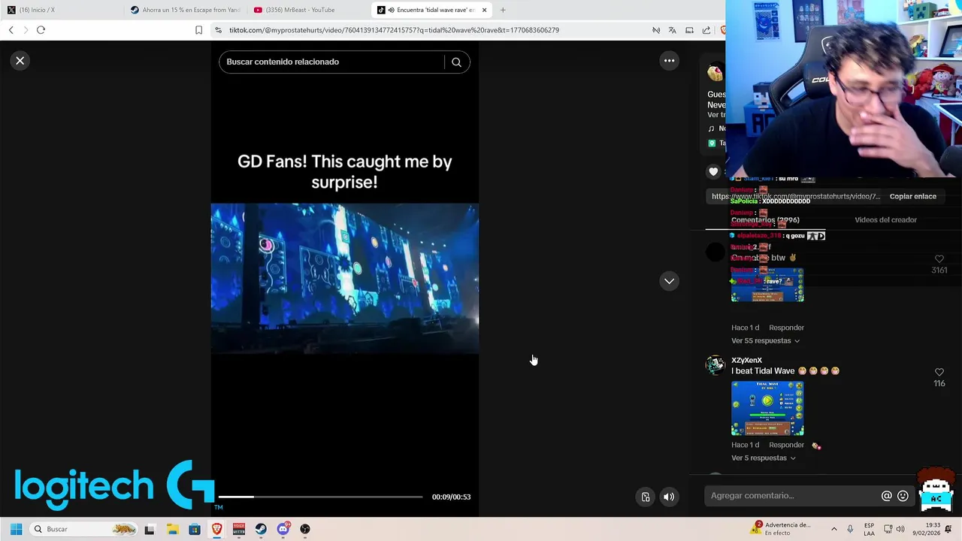Switch to the Steam 'Ahorra un 15 %' tab

pyautogui.click(x=184, y=10)
